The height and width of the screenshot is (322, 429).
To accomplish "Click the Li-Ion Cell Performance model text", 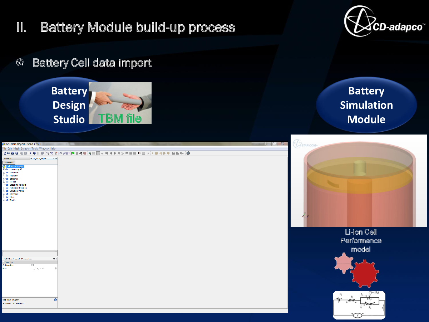I will [361, 241].
